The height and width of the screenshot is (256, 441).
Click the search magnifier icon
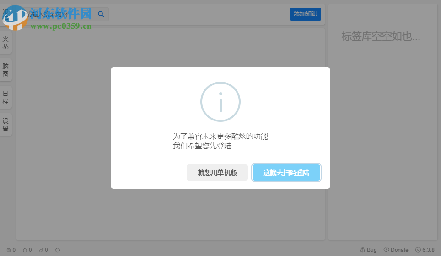click(101, 14)
